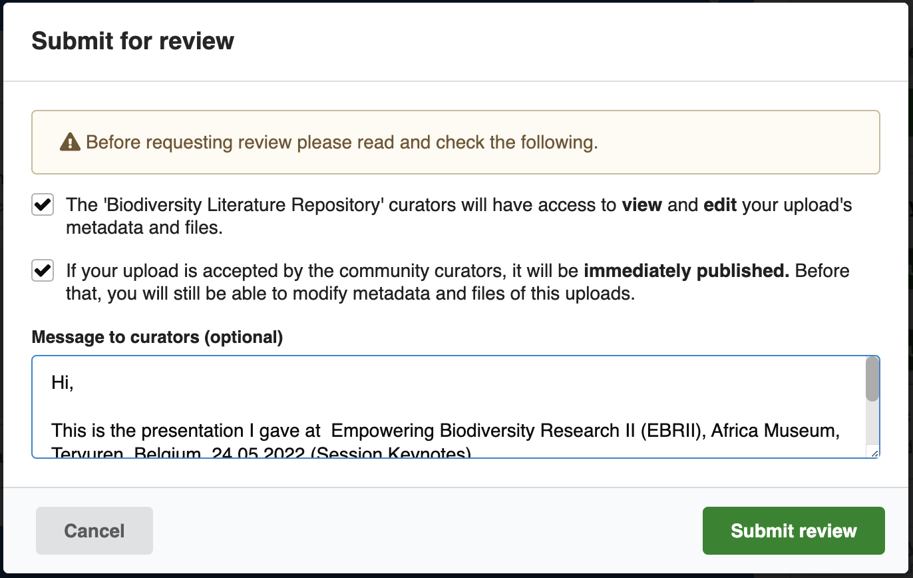The height and width of the screenshot is (578, 913).
Task: Click the text area resize handle corner
Action: coord(874,452)
